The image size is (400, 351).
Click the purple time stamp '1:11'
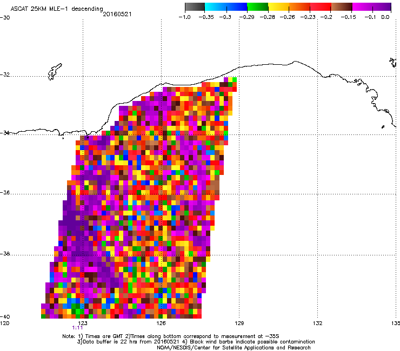[77, 328]
